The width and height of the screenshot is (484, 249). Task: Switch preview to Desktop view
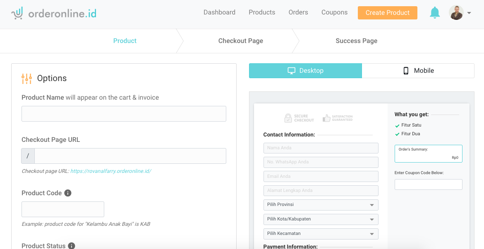coord(305,71)
